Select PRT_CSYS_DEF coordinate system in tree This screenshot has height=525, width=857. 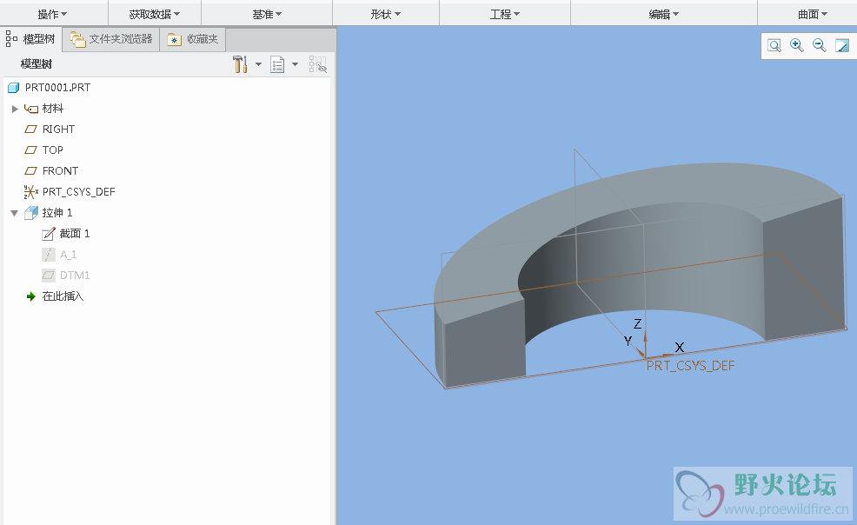[x=79, y=192]
